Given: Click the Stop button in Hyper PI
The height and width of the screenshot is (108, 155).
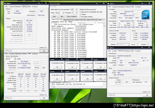Looking at the screenshot, I should point(62,16).
